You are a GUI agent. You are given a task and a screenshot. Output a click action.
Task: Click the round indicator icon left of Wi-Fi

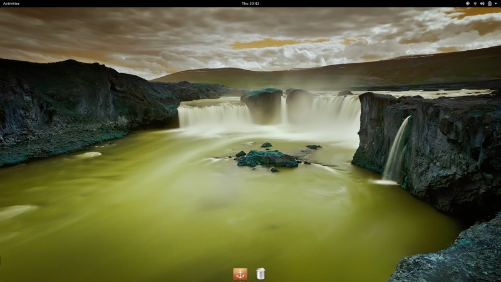click(467, 3)
